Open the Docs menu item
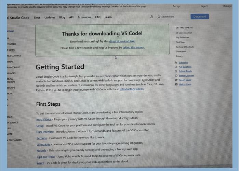This screenshot has width=239, height=171. click(37, 17)
